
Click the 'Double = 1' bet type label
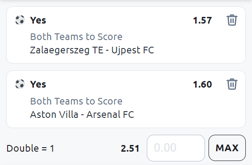coord(30,148)
